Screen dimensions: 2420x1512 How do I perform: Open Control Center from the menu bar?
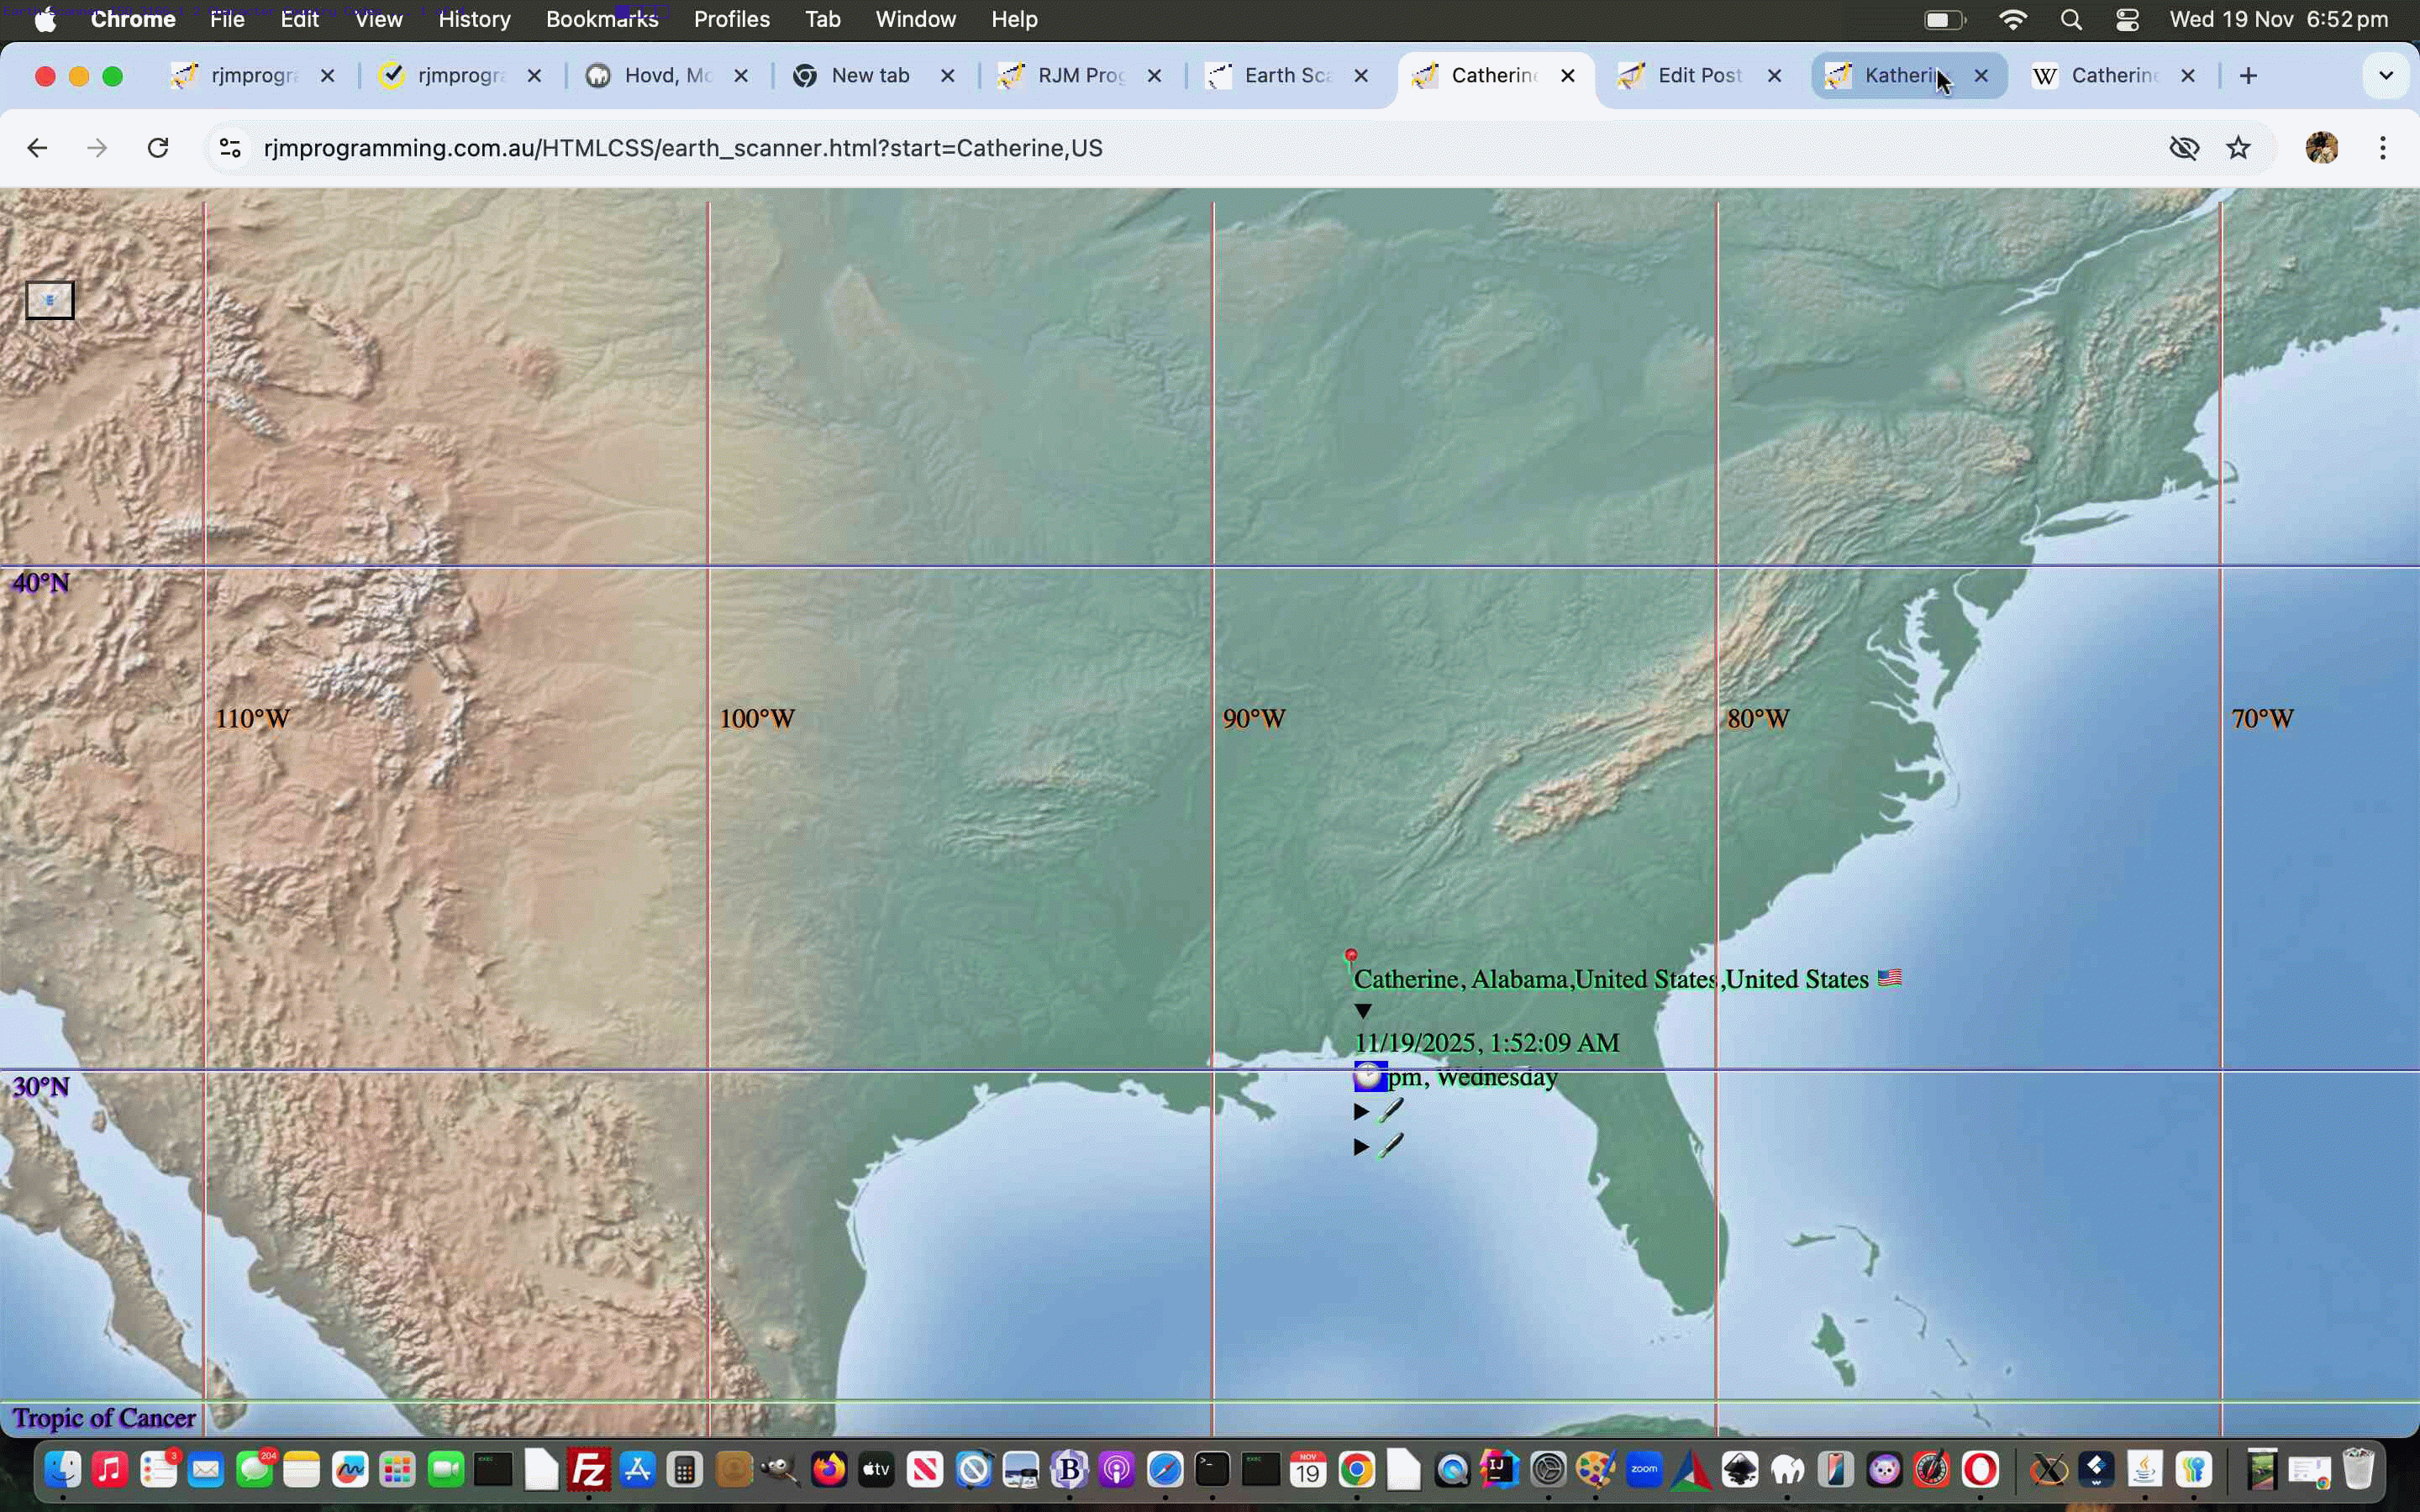tap(2128, 19)
